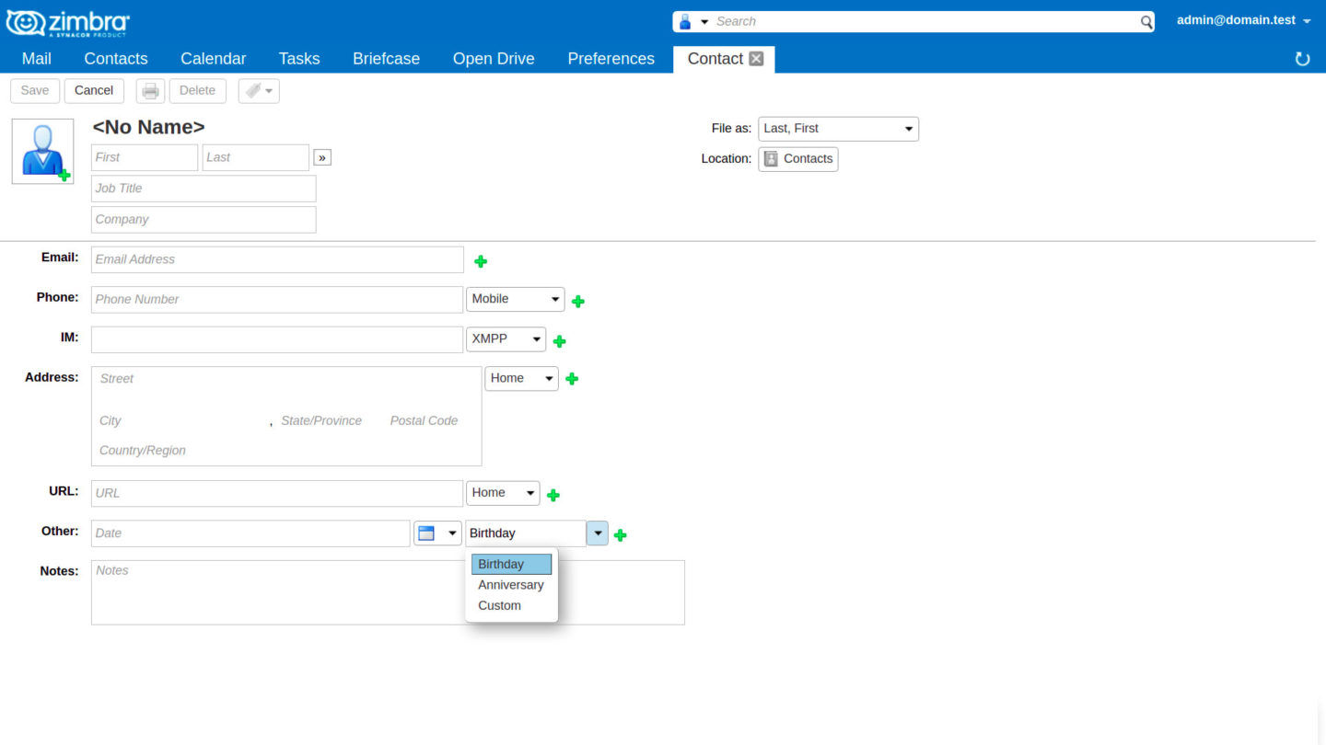The image size is (1326, 745).
Task: Click the refresh icon at top right
Action: [1301, 59]
